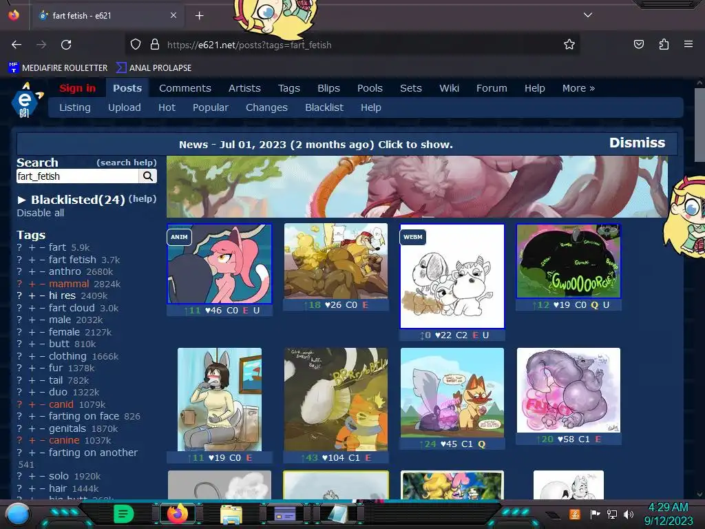Image resolution: width=705 pixels, height=529 pixels.
Task: Open the MEDIAFIRE ROULETTER bookmark
Action: pos(58,68)
